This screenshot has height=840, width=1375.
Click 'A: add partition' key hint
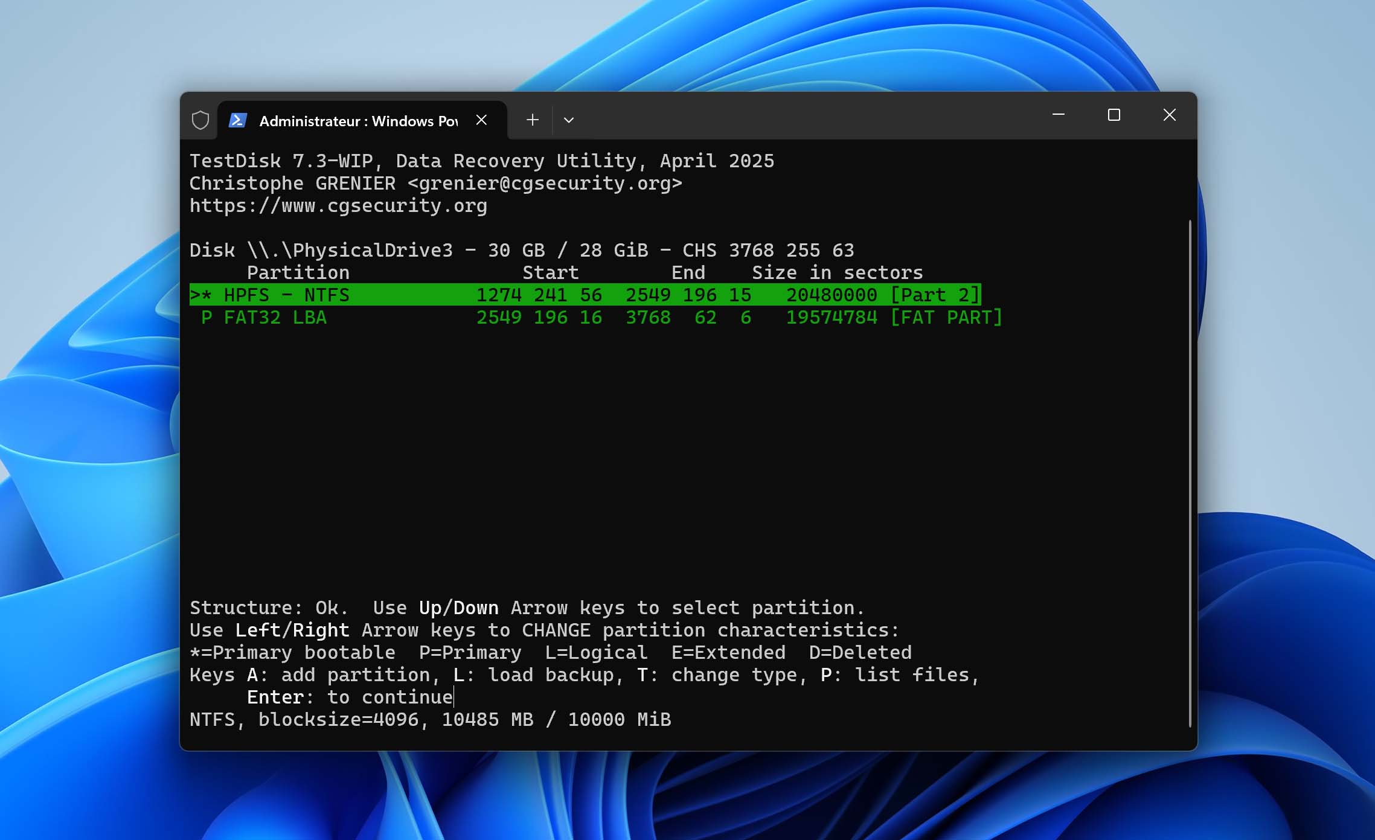338,675
